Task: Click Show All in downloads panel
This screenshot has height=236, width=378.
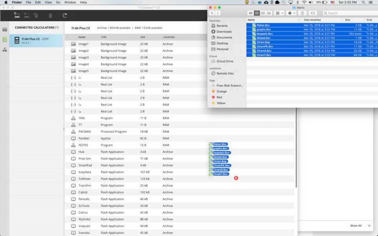Action: pos(356,226)
